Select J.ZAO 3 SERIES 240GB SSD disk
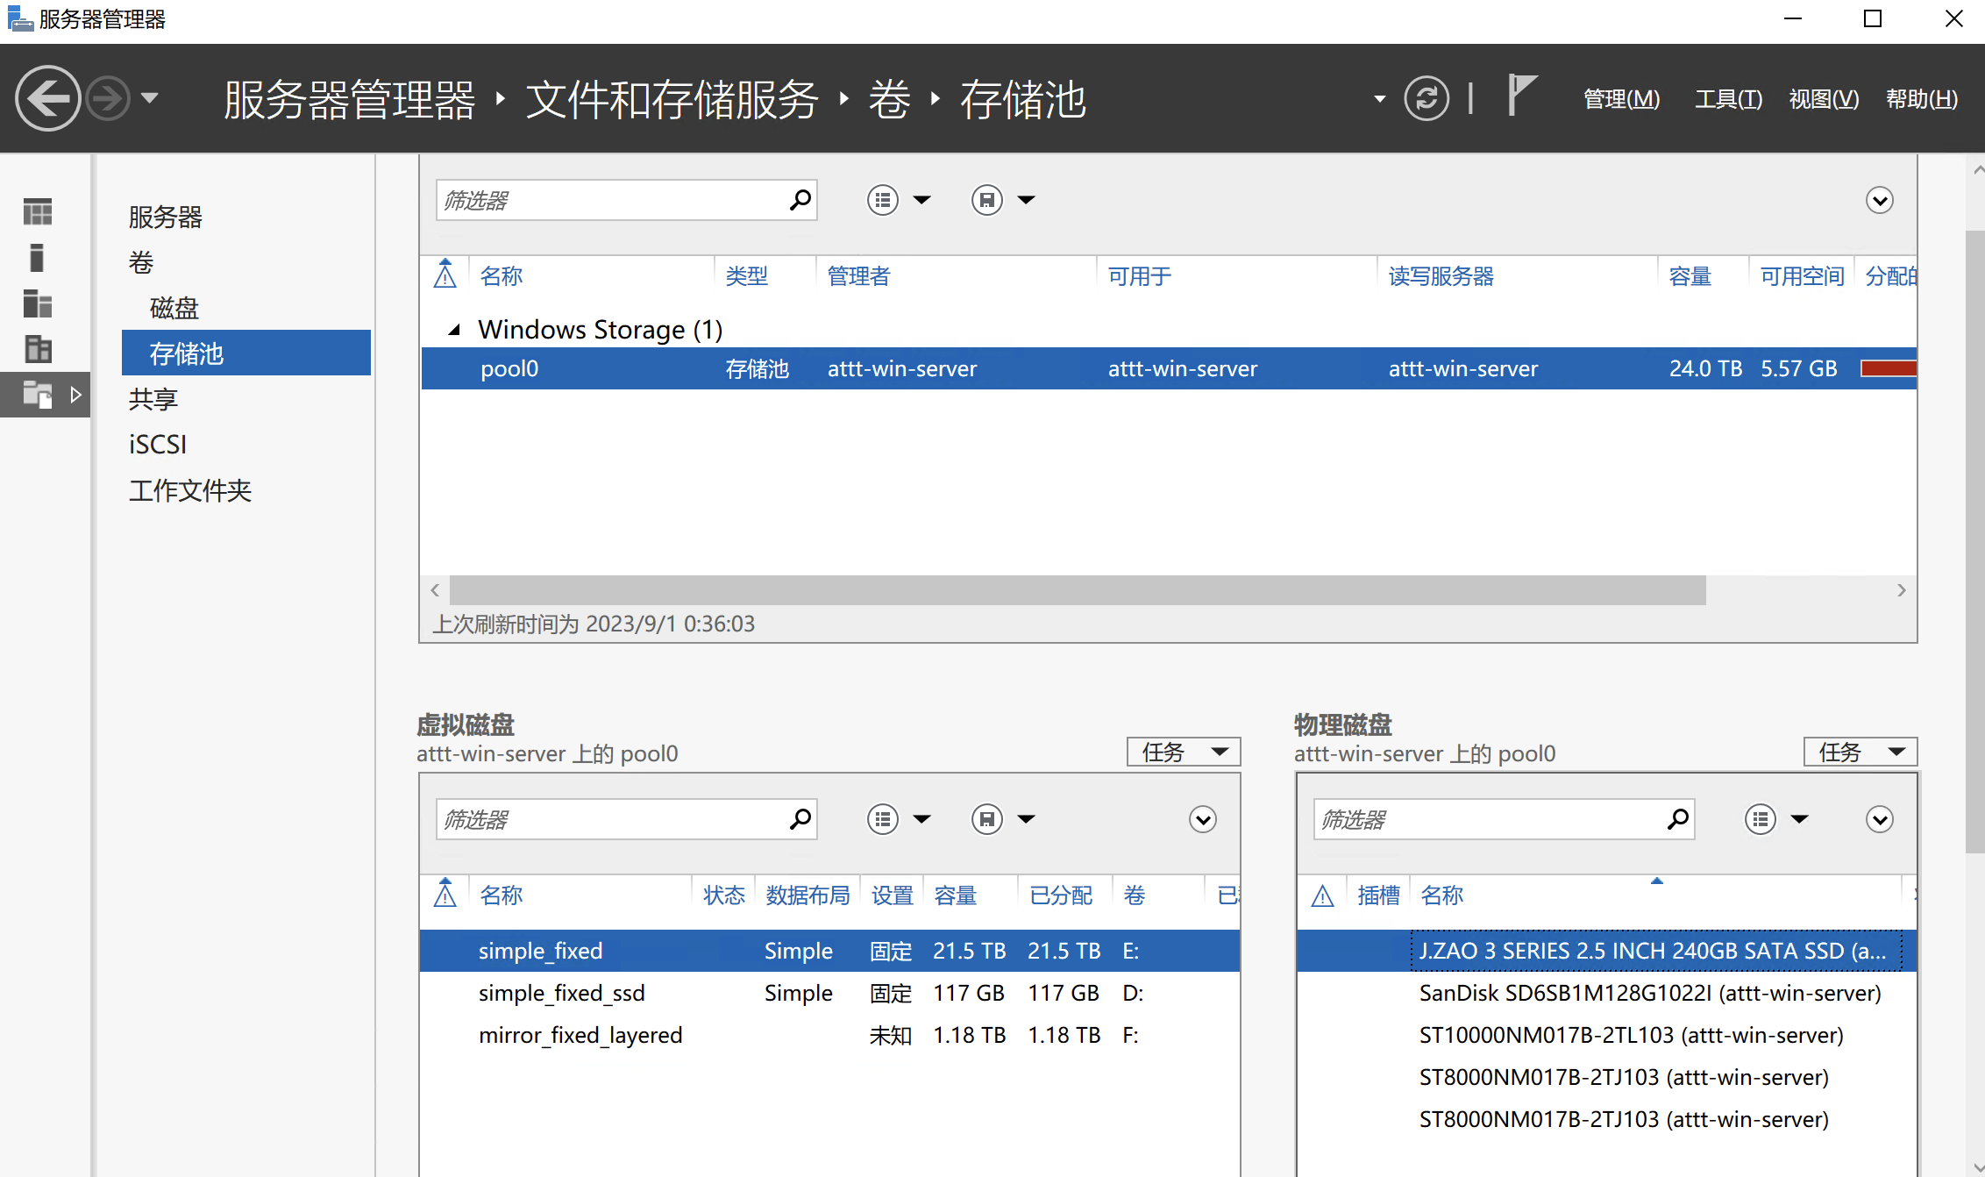Screen dimensions: 1985x1177 point(1606,951)
